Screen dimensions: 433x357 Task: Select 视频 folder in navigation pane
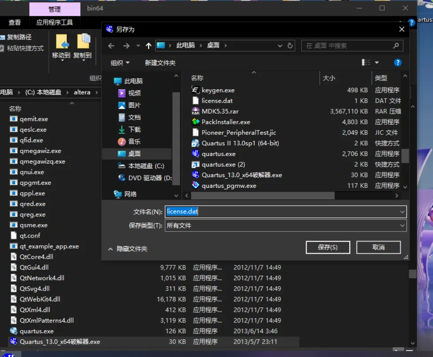(130, 93)
